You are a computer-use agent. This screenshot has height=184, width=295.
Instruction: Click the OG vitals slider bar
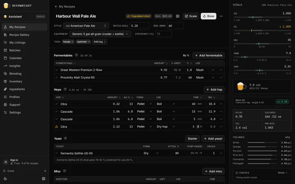coord(262,17)
